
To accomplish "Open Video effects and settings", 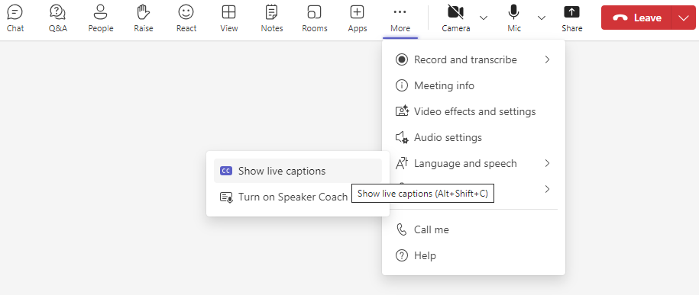I will (x=474, y=111).
